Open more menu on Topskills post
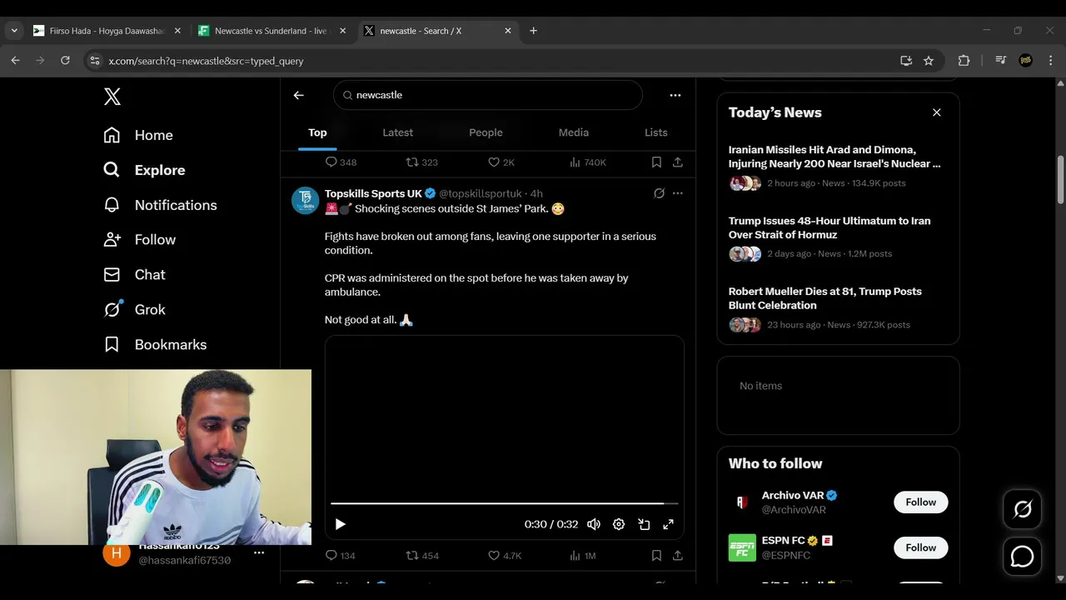The width and height of the screenshot is (1066, 600). (x=678, y=193)
